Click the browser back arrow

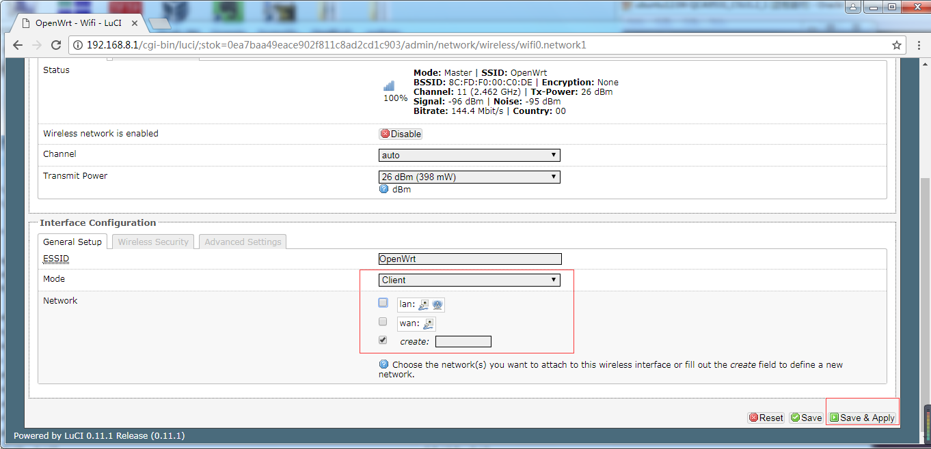pyautogui.click(x=18, y=45)
